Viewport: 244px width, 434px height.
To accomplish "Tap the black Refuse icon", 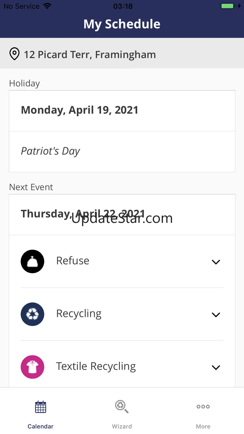I will [x=33, y=261].
